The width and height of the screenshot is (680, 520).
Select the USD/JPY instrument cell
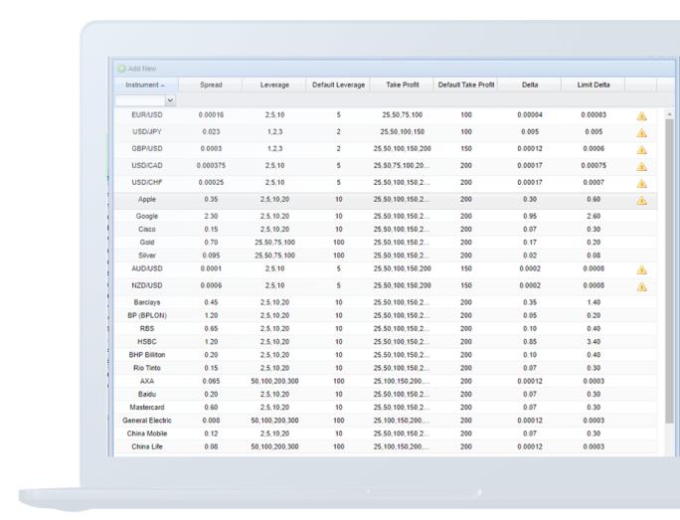(146, 132)
